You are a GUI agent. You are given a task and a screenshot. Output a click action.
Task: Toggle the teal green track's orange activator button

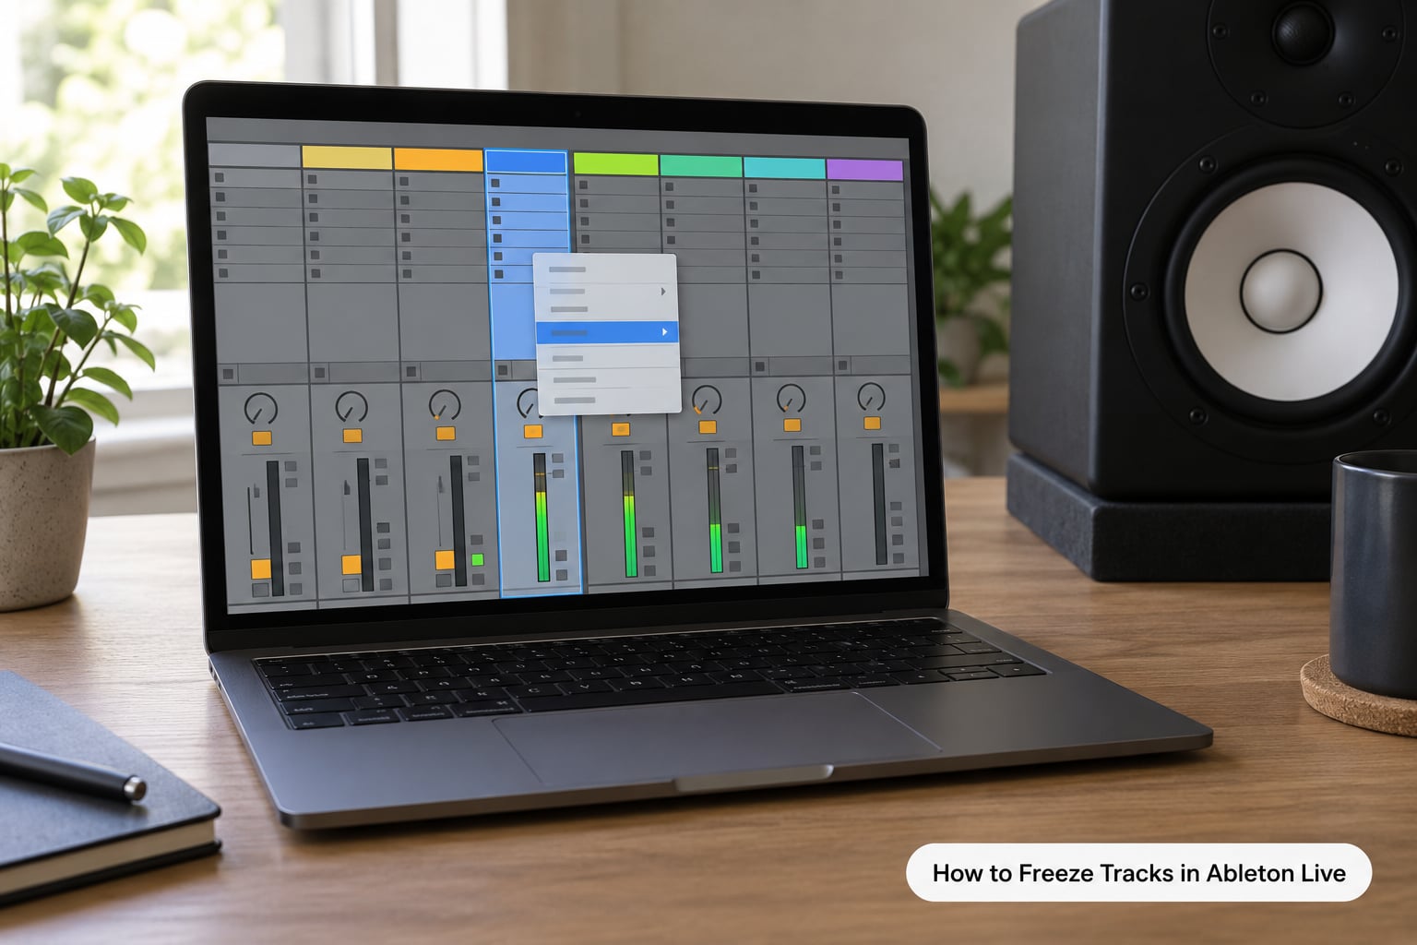coord(708,427)
